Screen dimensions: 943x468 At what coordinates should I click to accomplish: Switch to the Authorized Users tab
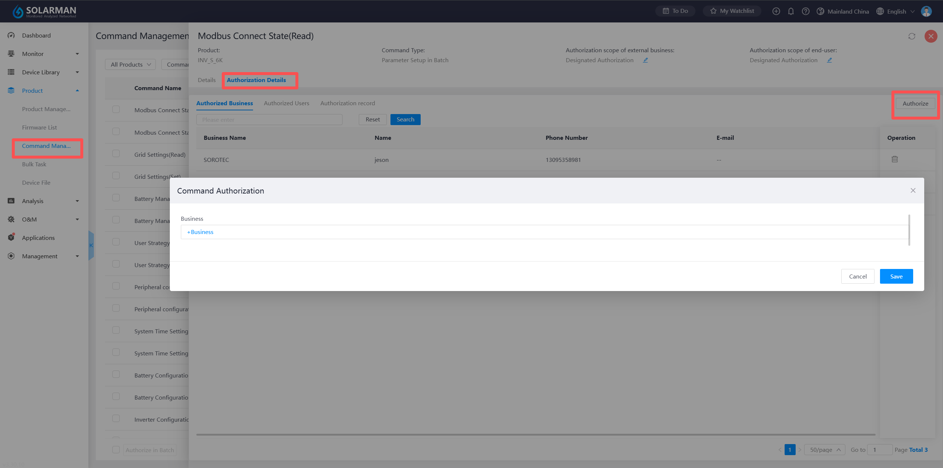[286, 103]
